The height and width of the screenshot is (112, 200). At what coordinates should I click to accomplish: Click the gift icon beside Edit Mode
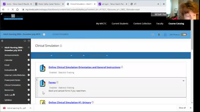pyautogui.click(x=165, y=35)
